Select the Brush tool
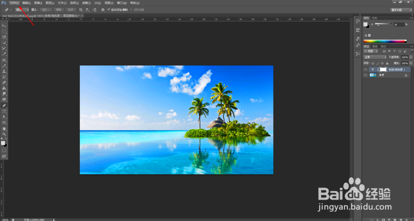414x221 pixels. pyautogui.click(x=4, y=66)
